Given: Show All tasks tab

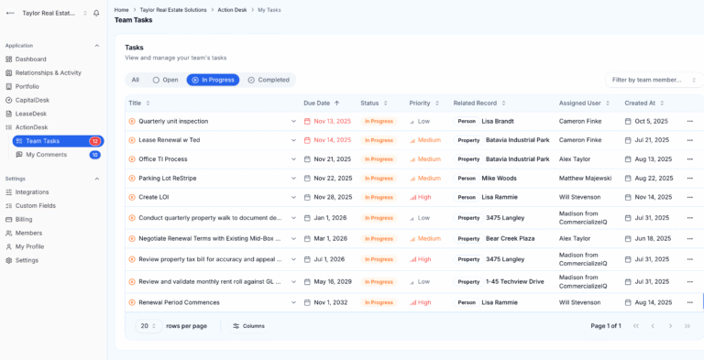Looking at the screenshot, I should tap(135, 80).
